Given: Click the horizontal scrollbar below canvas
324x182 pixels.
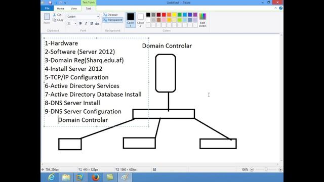Looking at the screenshot, I should click(x=160, y=164).
